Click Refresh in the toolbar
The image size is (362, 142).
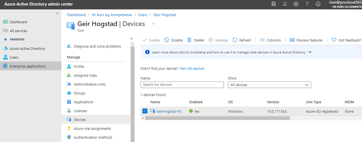pyautogui.click(x=242, y=40)
